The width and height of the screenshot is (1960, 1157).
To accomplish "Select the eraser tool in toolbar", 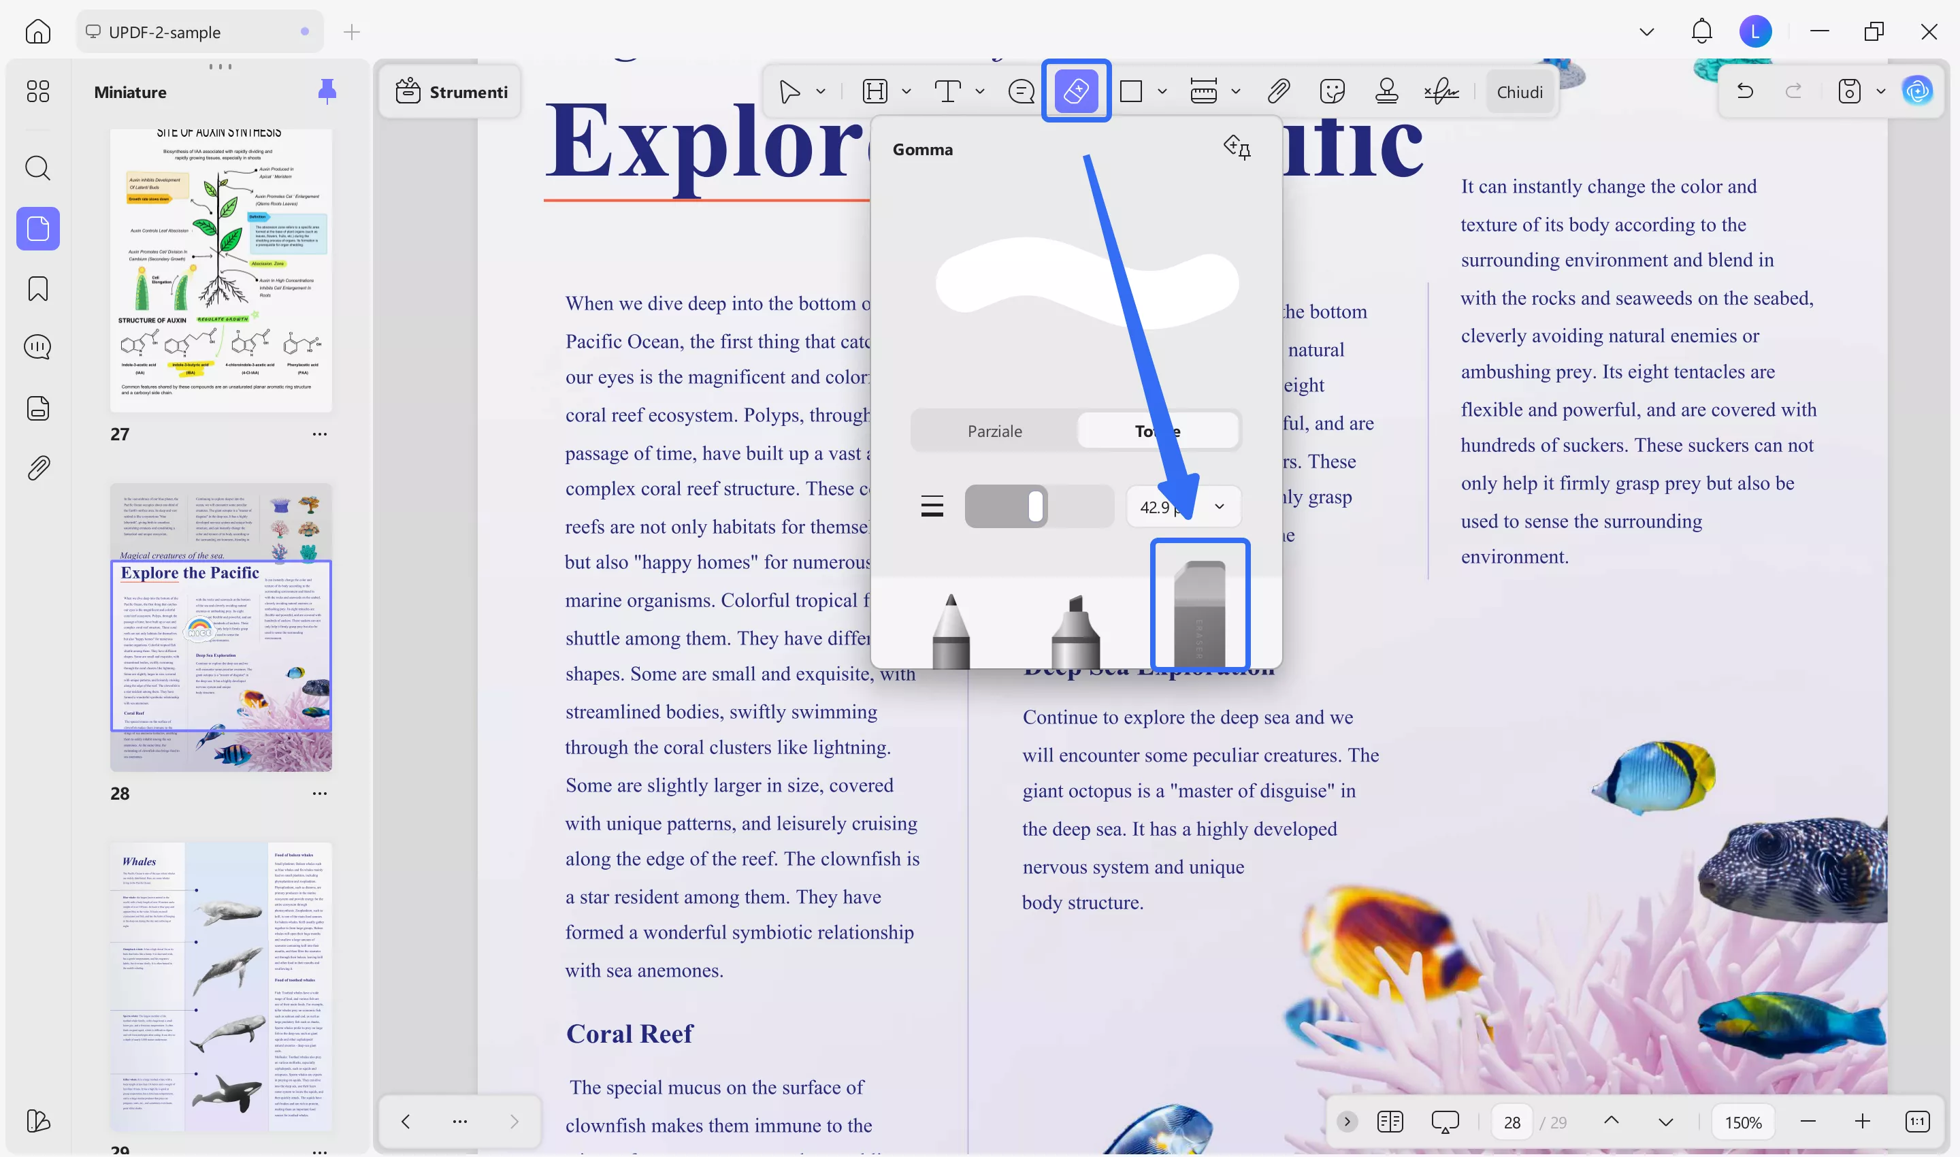I will coord(1076,91).
